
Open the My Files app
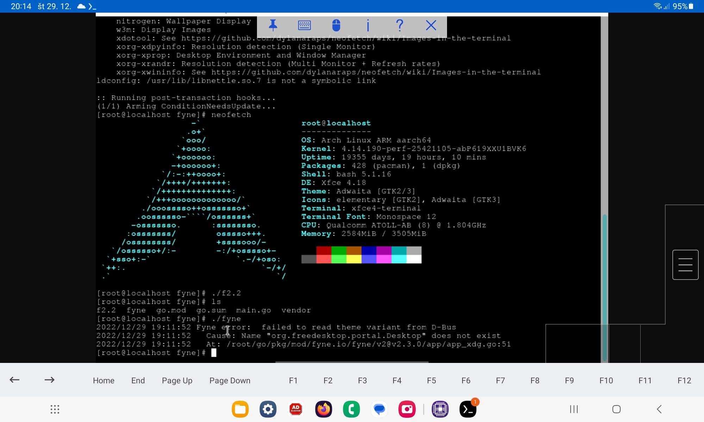240,409
